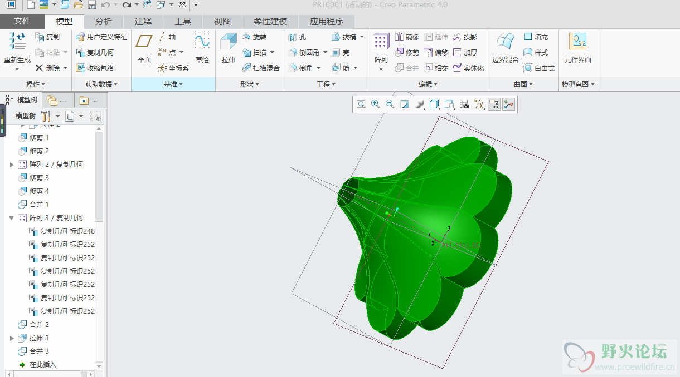Click Zoom Out in the graphics toolbar
Viewport: 680px width, 377px height.
(390, 104)
